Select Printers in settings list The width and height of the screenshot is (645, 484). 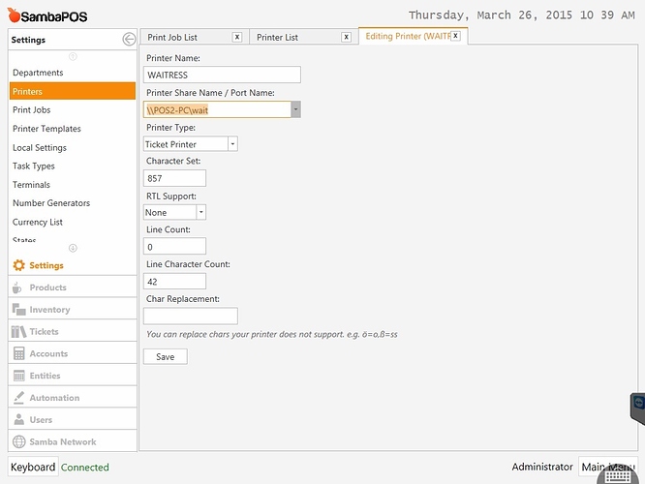(x=73, y=91)
